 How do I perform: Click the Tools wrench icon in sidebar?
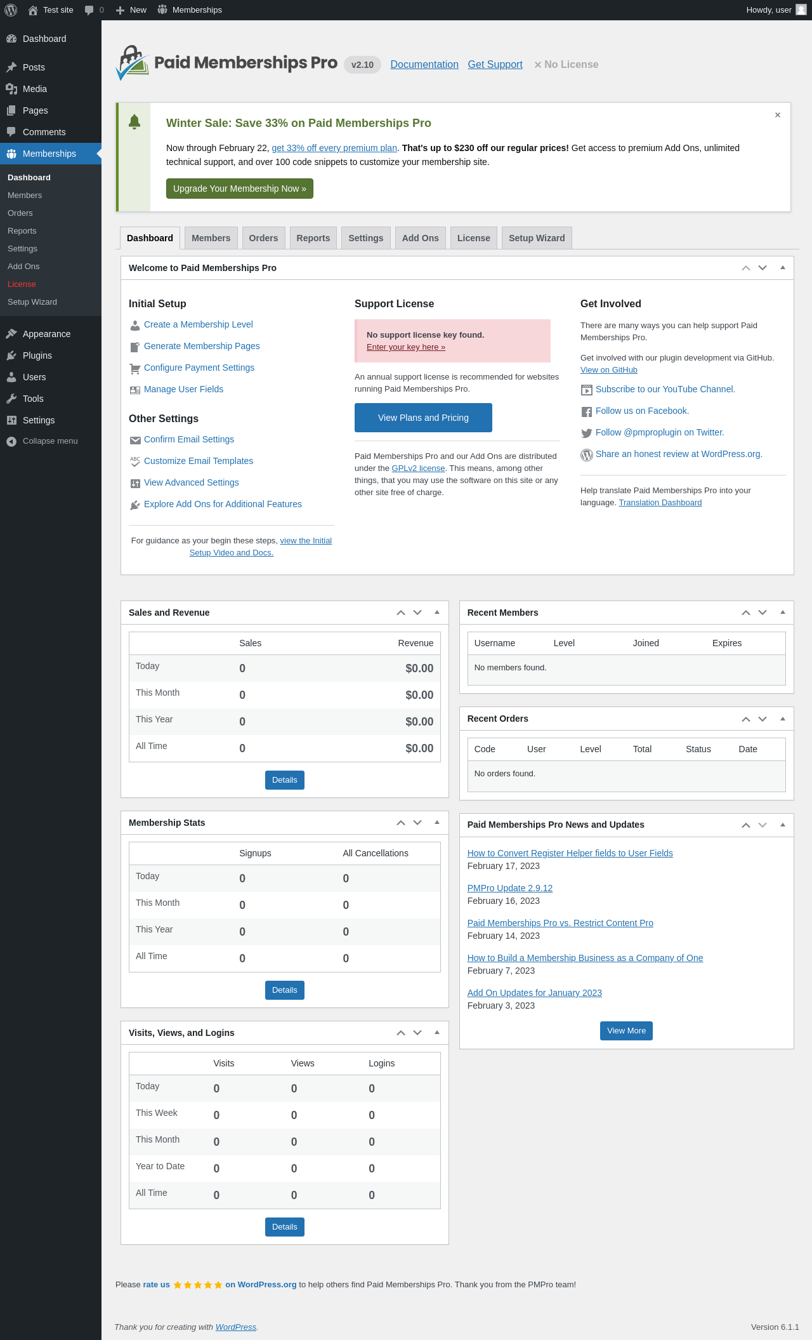click(x=11, y=399)
